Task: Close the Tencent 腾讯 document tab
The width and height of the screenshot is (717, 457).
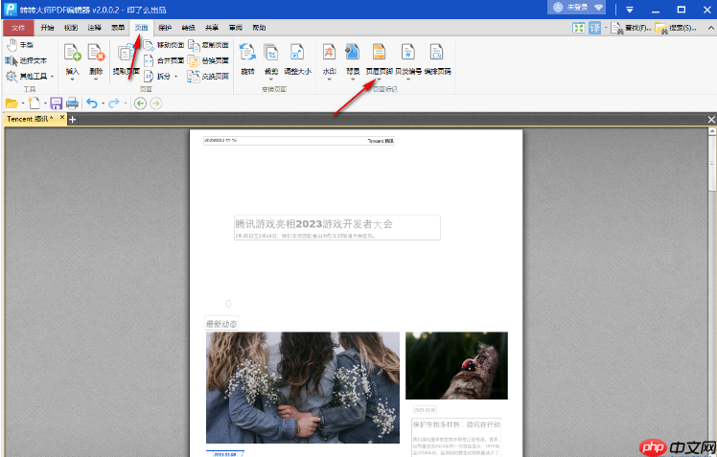Action: (62, 118)
